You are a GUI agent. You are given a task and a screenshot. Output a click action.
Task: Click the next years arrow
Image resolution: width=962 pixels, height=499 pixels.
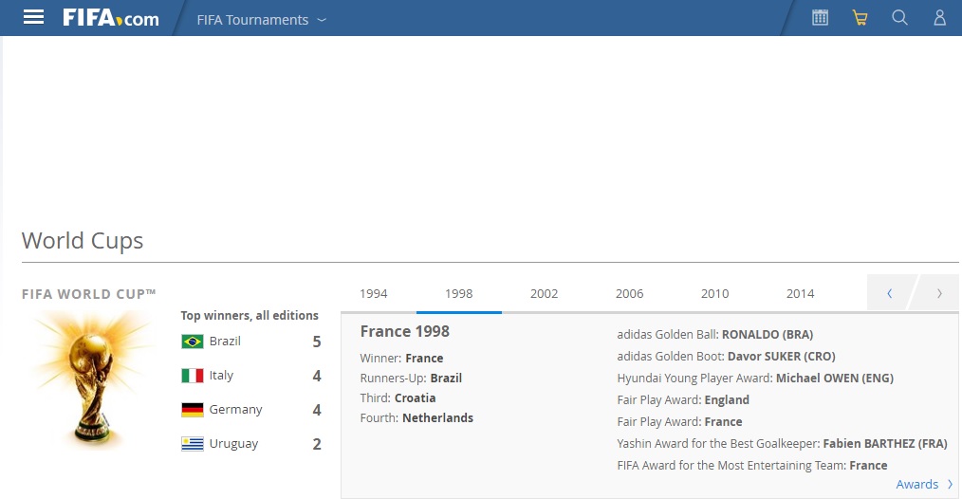tap(938, 293)
